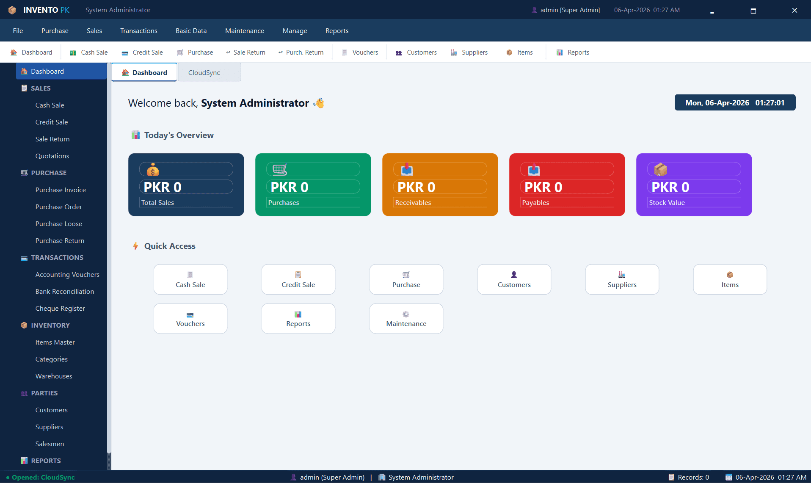Click the INVENTO PK logo icon
The height and width of the screenshot is (483, 811).
12,10
